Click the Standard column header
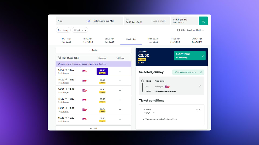The image size is (259, 145). (102, 58)
